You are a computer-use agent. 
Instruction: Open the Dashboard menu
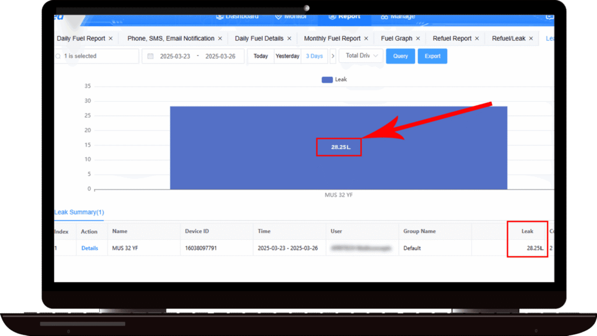pos(237,16)
